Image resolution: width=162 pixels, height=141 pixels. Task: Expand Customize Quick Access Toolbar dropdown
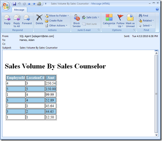point(46,4)
